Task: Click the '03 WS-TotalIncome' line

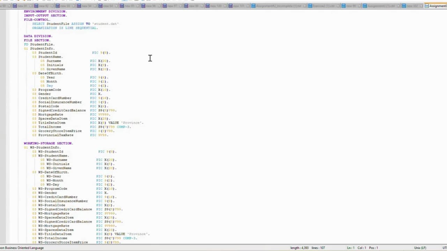Action: (85, 238)
